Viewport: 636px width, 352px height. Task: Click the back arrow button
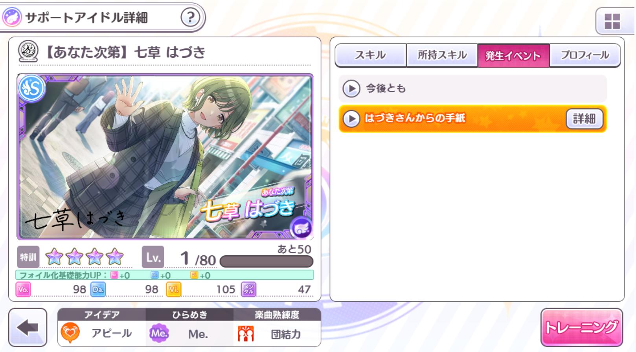pyautogui.click(x=28, y=328)
